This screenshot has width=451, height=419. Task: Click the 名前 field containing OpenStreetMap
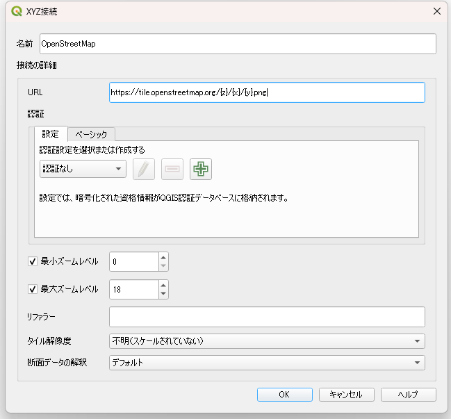(238, 44)
